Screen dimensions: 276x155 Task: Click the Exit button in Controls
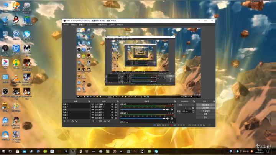point(205,117)
